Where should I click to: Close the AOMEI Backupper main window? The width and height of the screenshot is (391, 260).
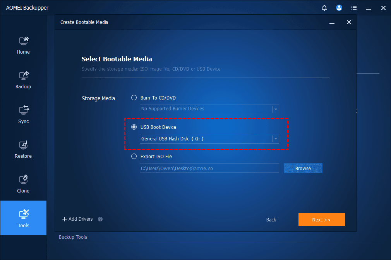tap(384, 8)
